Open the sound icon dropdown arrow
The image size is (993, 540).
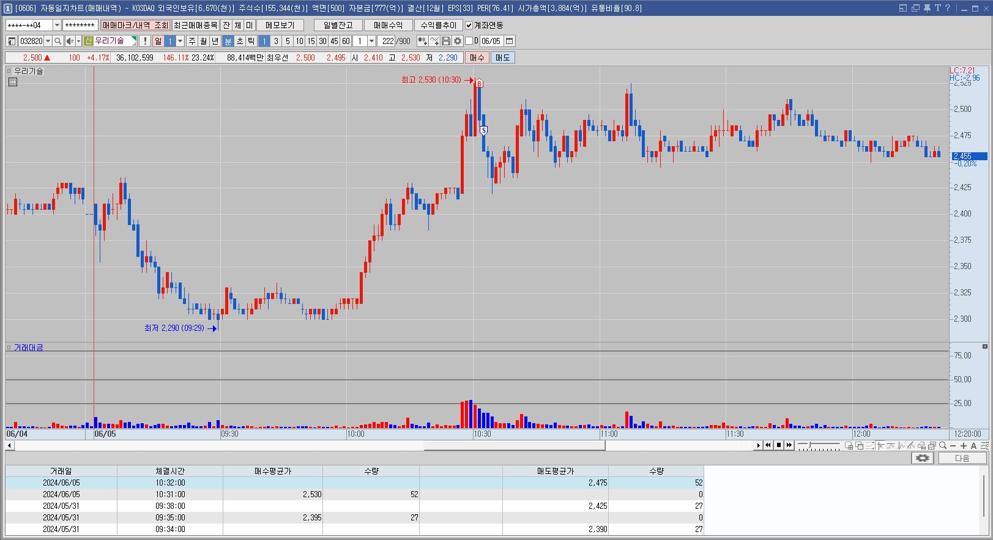tap(78, 41)
